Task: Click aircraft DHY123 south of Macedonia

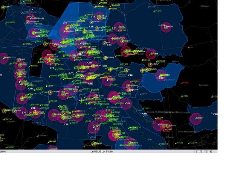Action: [x=179, y=143]
